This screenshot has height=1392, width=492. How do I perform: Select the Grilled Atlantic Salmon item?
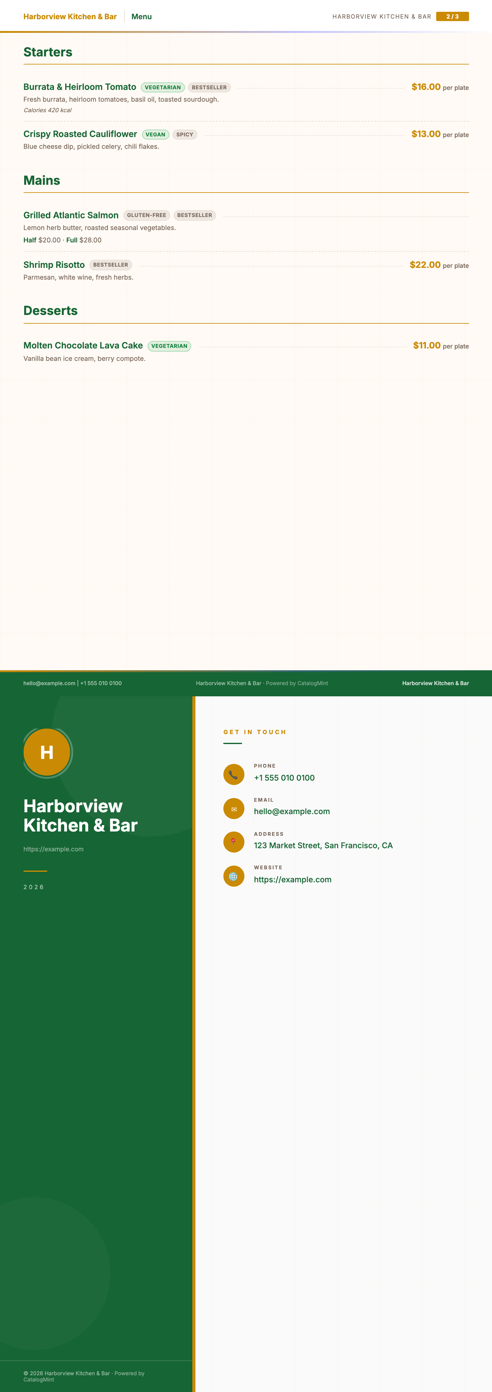[71, 215]
